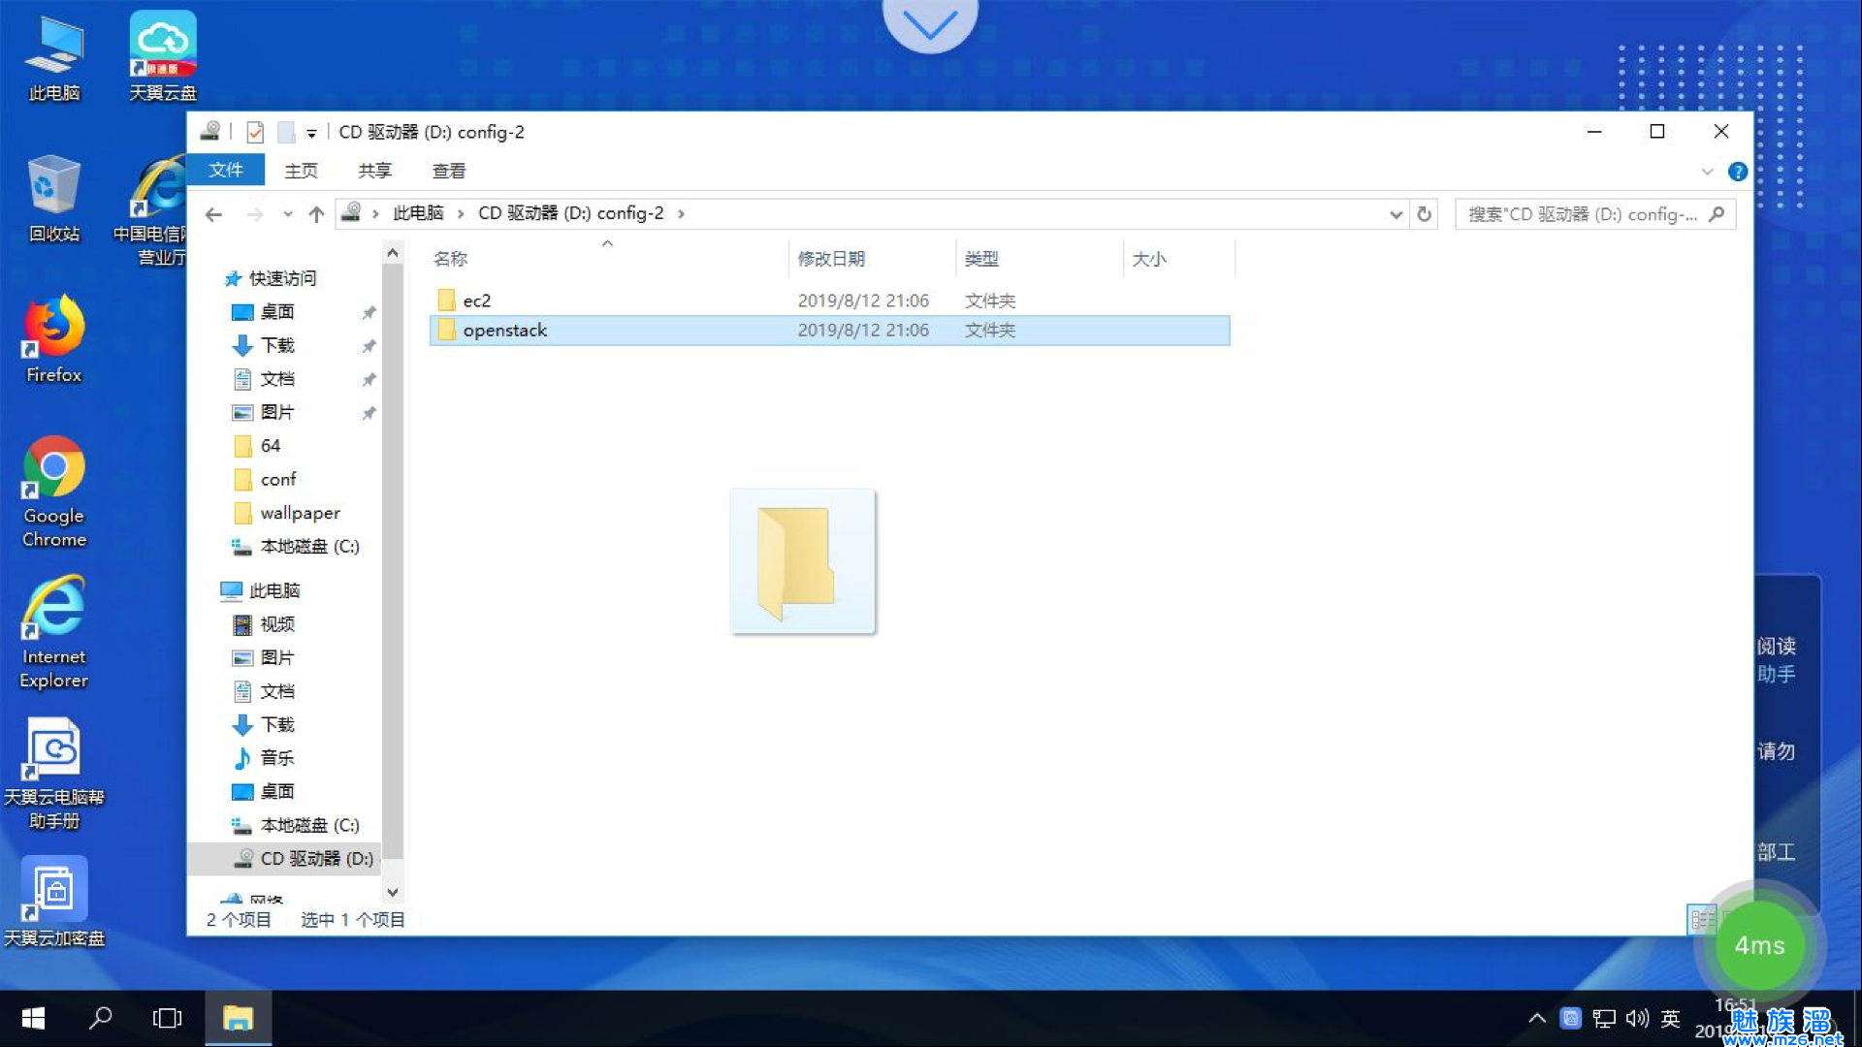Toggle pin on Desktop quick access item

click(x=369, y=312)
